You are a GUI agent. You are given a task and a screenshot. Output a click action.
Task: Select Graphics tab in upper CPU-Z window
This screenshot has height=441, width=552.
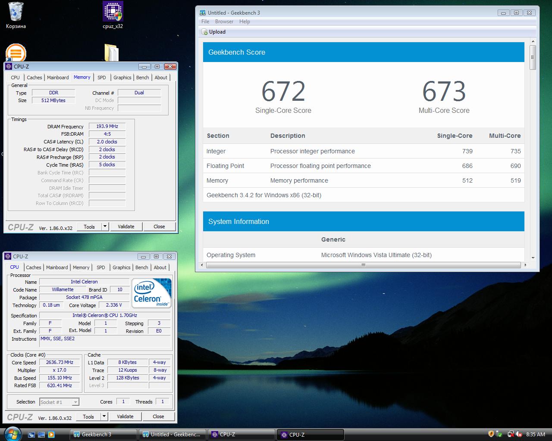click(122, 78)
